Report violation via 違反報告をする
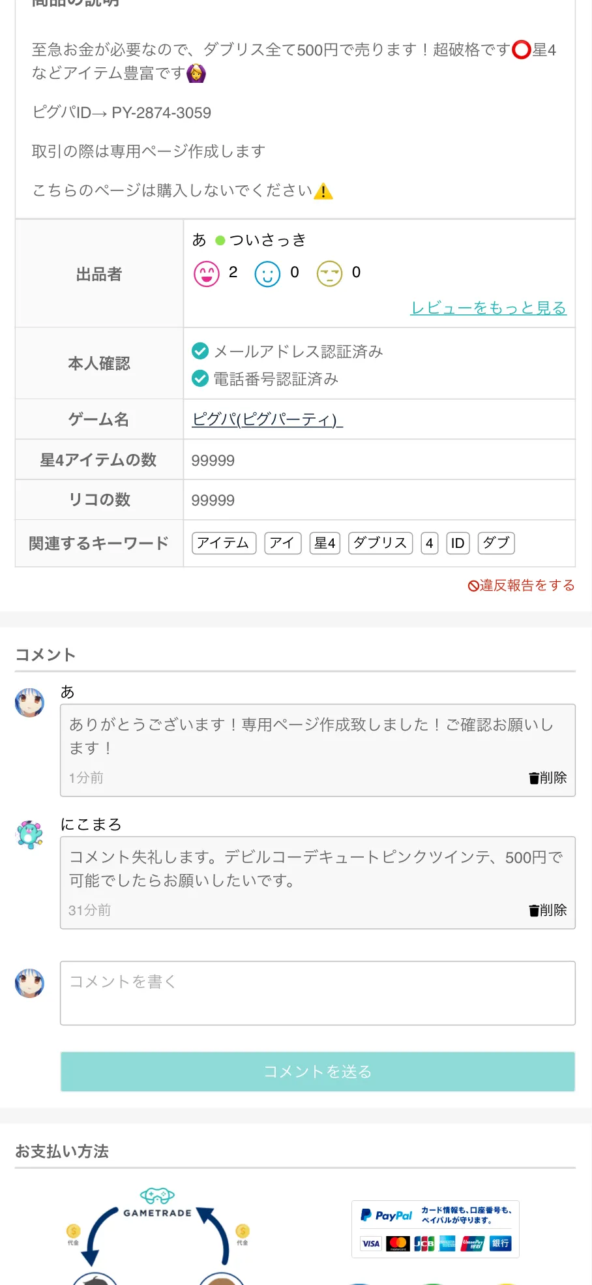592x1285 pixels. pyautogui.click(x=522, y=585)
